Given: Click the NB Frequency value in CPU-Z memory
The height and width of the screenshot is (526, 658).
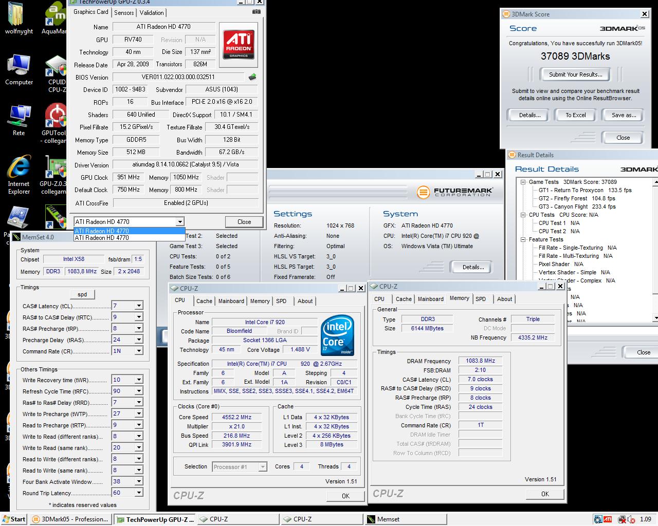Looking at the screenshot, I should (x=533, y=337).
